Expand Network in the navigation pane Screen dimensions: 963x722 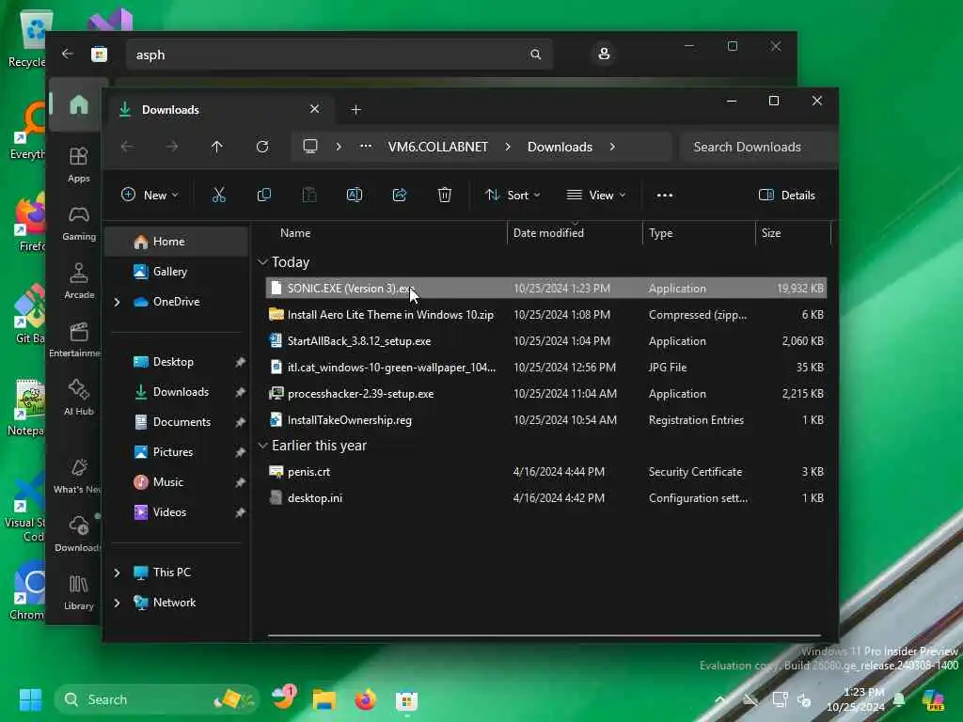[x=117, y=603]
